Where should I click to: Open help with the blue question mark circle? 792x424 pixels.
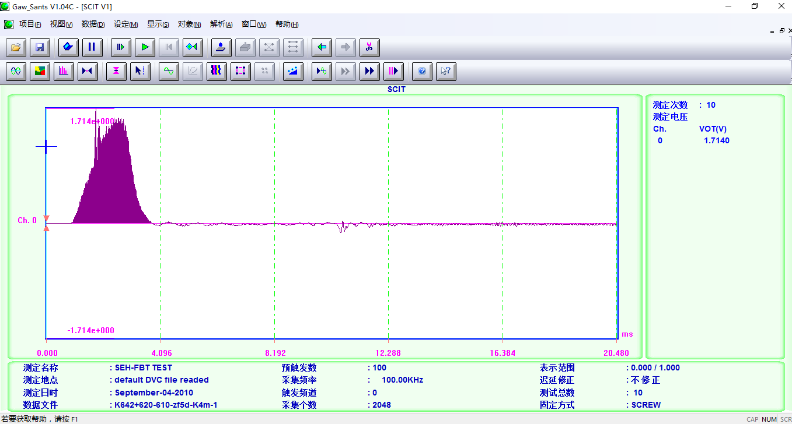(x=422, y=71)
